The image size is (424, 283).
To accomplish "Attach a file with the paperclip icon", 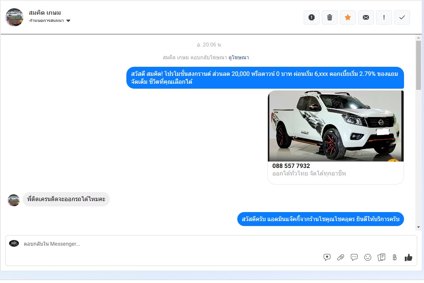I will tap(340, 257).
